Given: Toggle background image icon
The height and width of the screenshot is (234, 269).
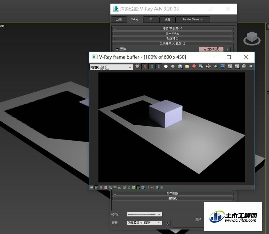Looking at the screenshot, I should click(134, 188).
